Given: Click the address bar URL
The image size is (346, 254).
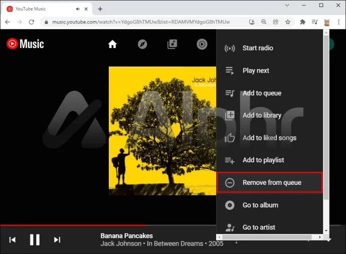Looking at the screenshot, I should (141, 22).
